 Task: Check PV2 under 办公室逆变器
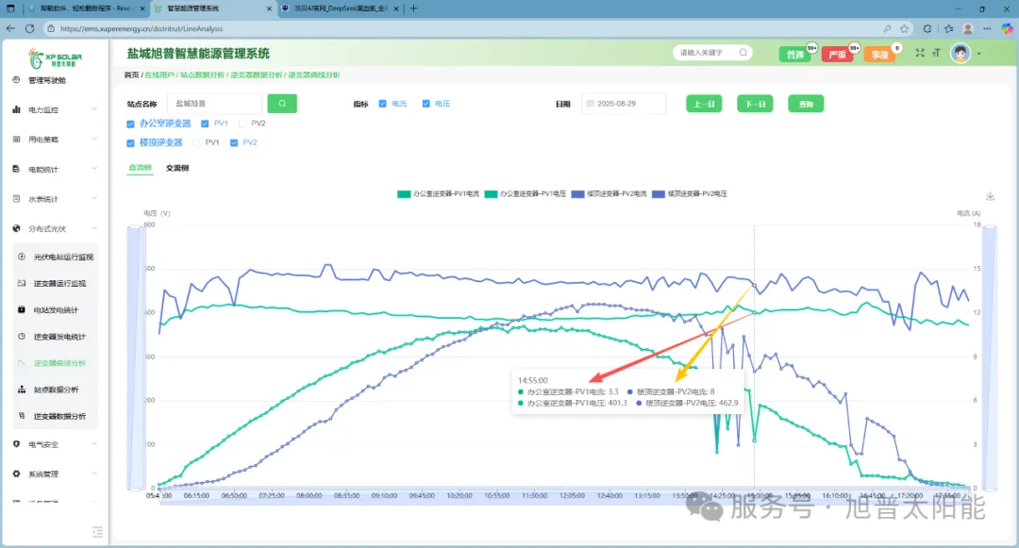click(x=243, y=124)
